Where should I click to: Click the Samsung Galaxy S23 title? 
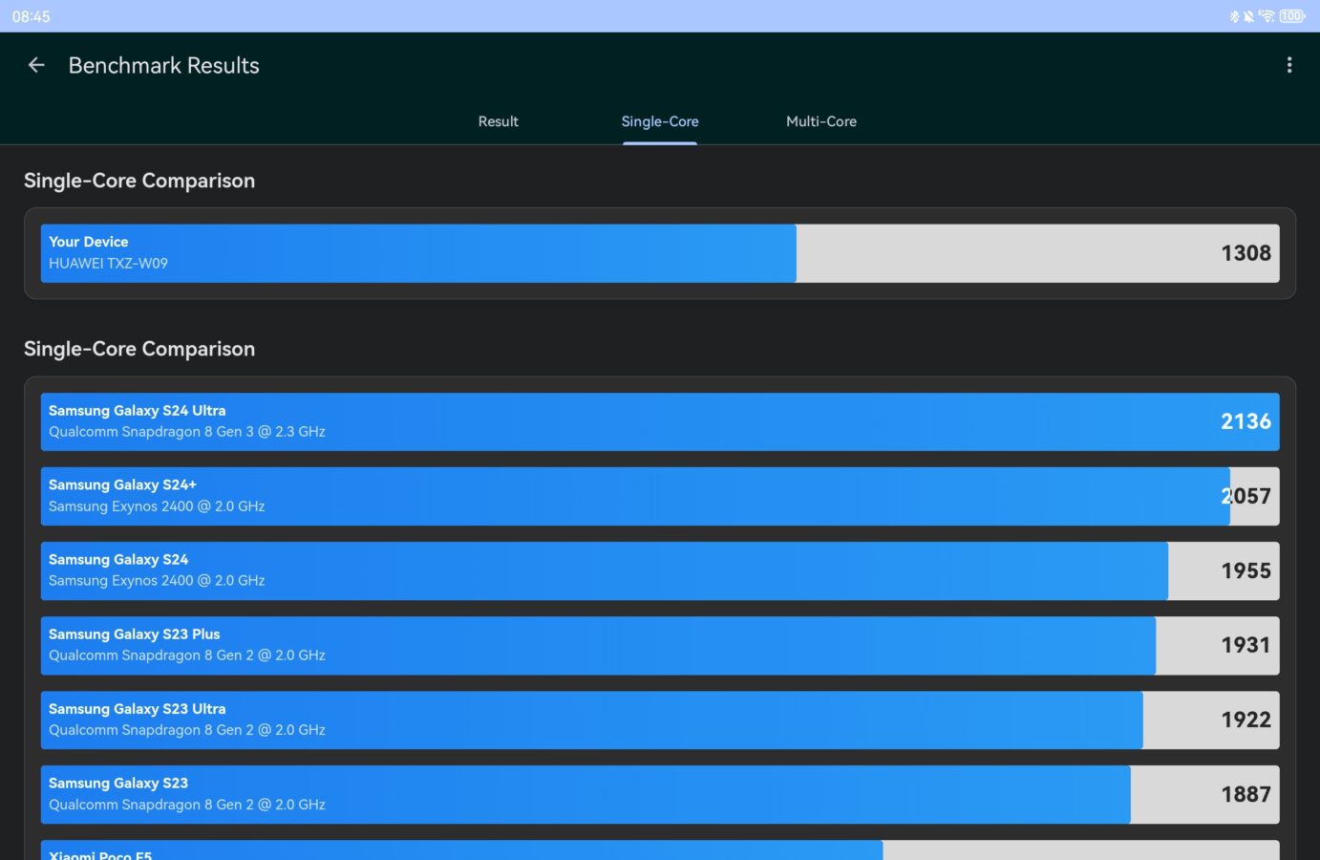click(x=118, y=784)
